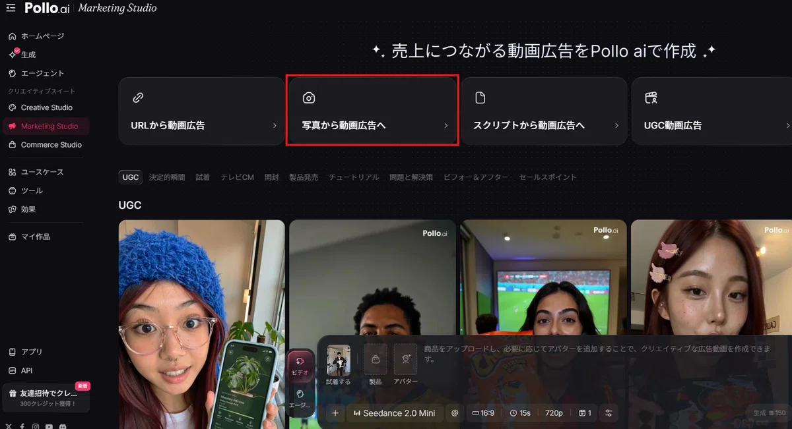Open the Facebook social link icon
Image resolution: width=792 pixels, height=429 pixels.
click(x=22, y=426)
